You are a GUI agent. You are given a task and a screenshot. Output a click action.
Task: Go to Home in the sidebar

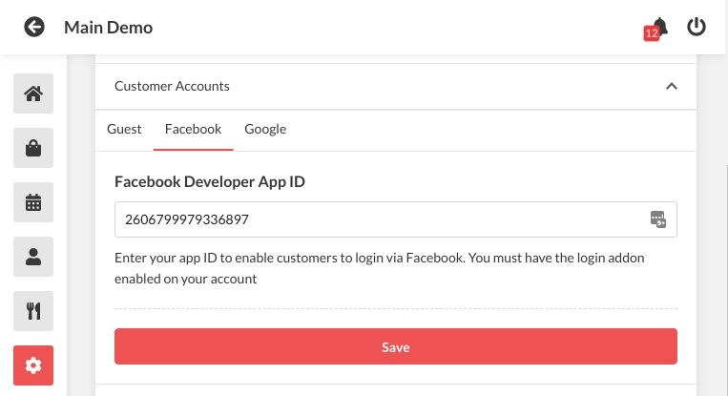tap(33, 94)
